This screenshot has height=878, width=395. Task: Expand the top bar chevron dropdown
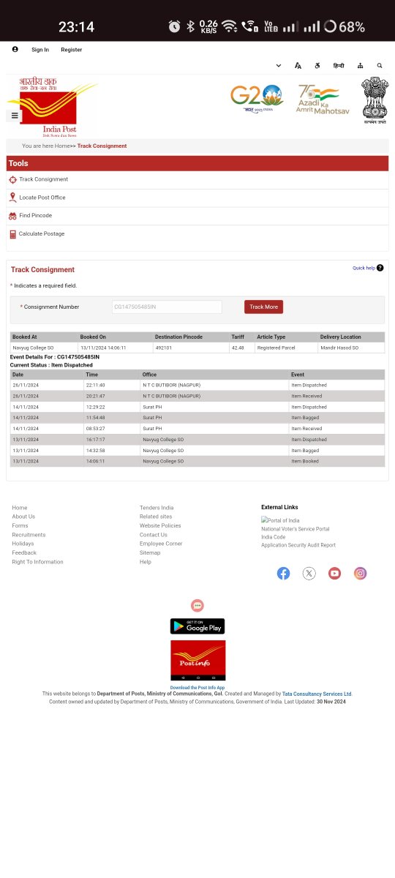[x=279, y=66]
